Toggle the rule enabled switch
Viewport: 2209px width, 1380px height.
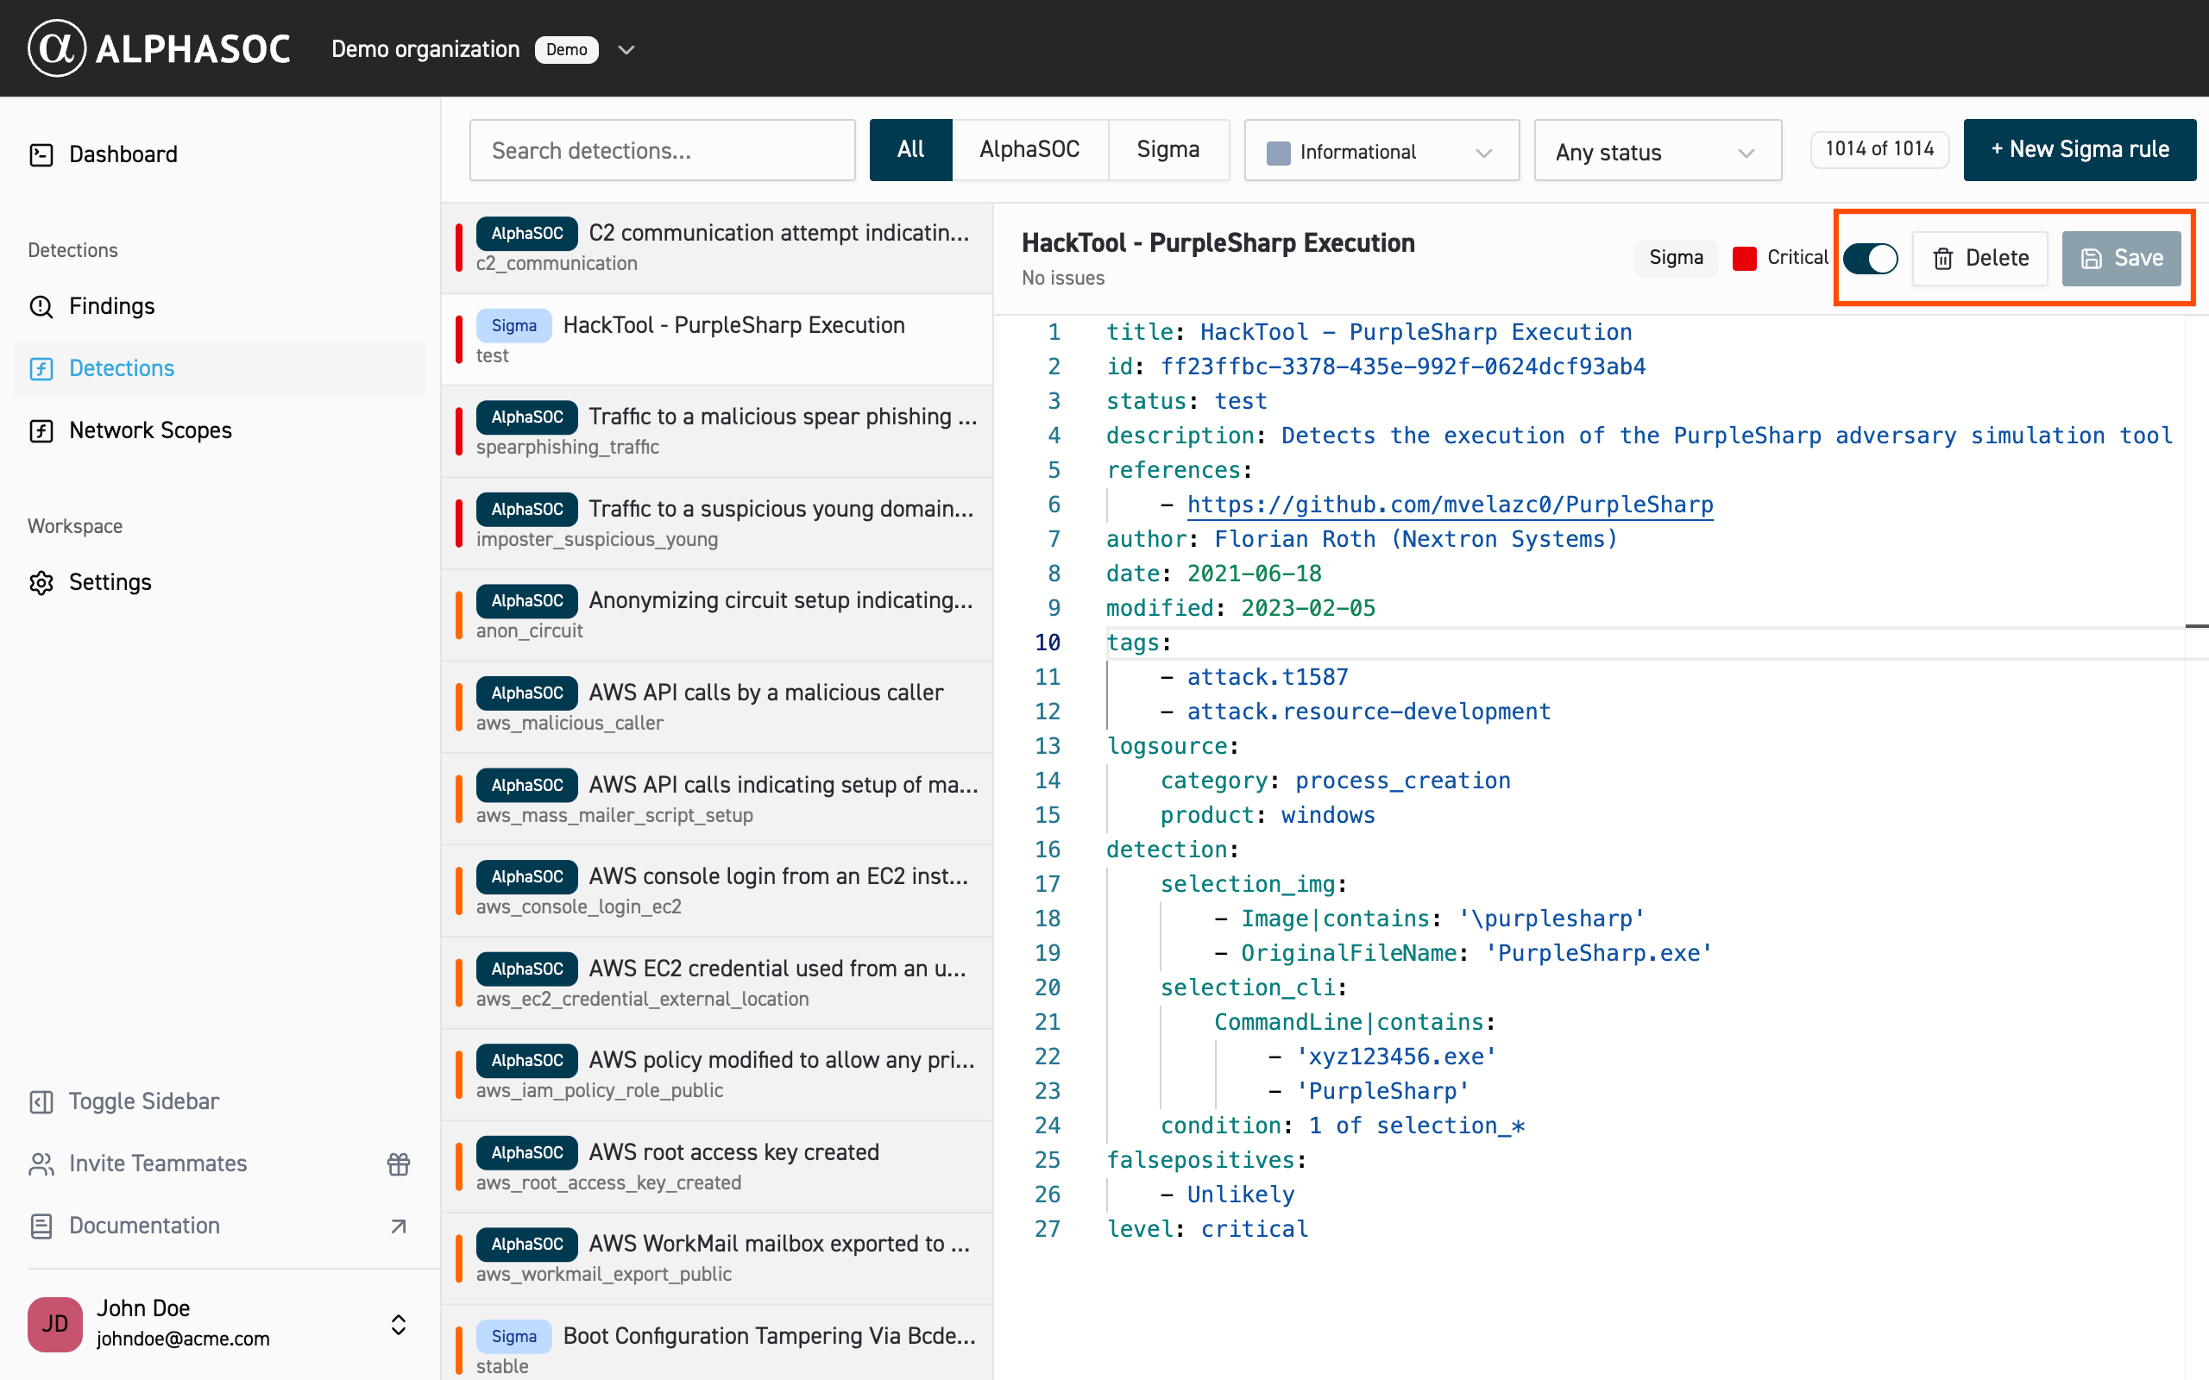point(1871,258)
